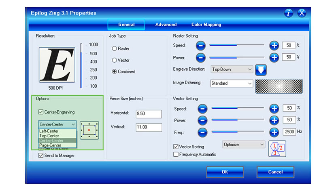Expand the Image Dithering dropdown
Screen dimensions: 336x191
point(232,83)
